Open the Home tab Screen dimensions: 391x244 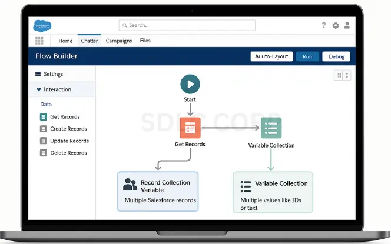[x=65, y=41]
